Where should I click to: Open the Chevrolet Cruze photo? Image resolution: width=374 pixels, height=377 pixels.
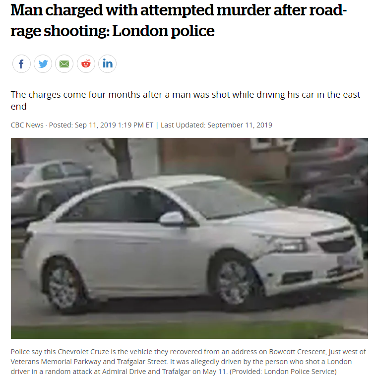[189, 238]
